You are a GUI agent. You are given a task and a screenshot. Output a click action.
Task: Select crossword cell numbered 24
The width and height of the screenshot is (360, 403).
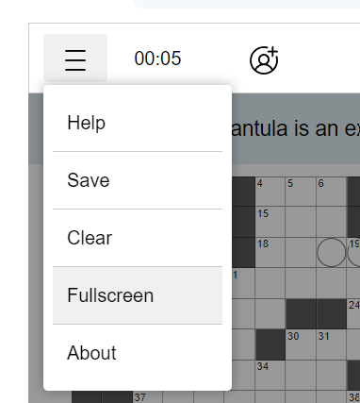(x=353, y=314)
